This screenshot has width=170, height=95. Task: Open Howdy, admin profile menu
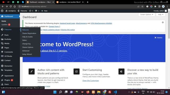[160, 11]
